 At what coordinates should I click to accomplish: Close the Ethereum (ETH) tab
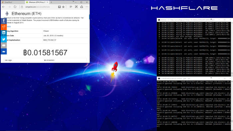pos(47,2)
